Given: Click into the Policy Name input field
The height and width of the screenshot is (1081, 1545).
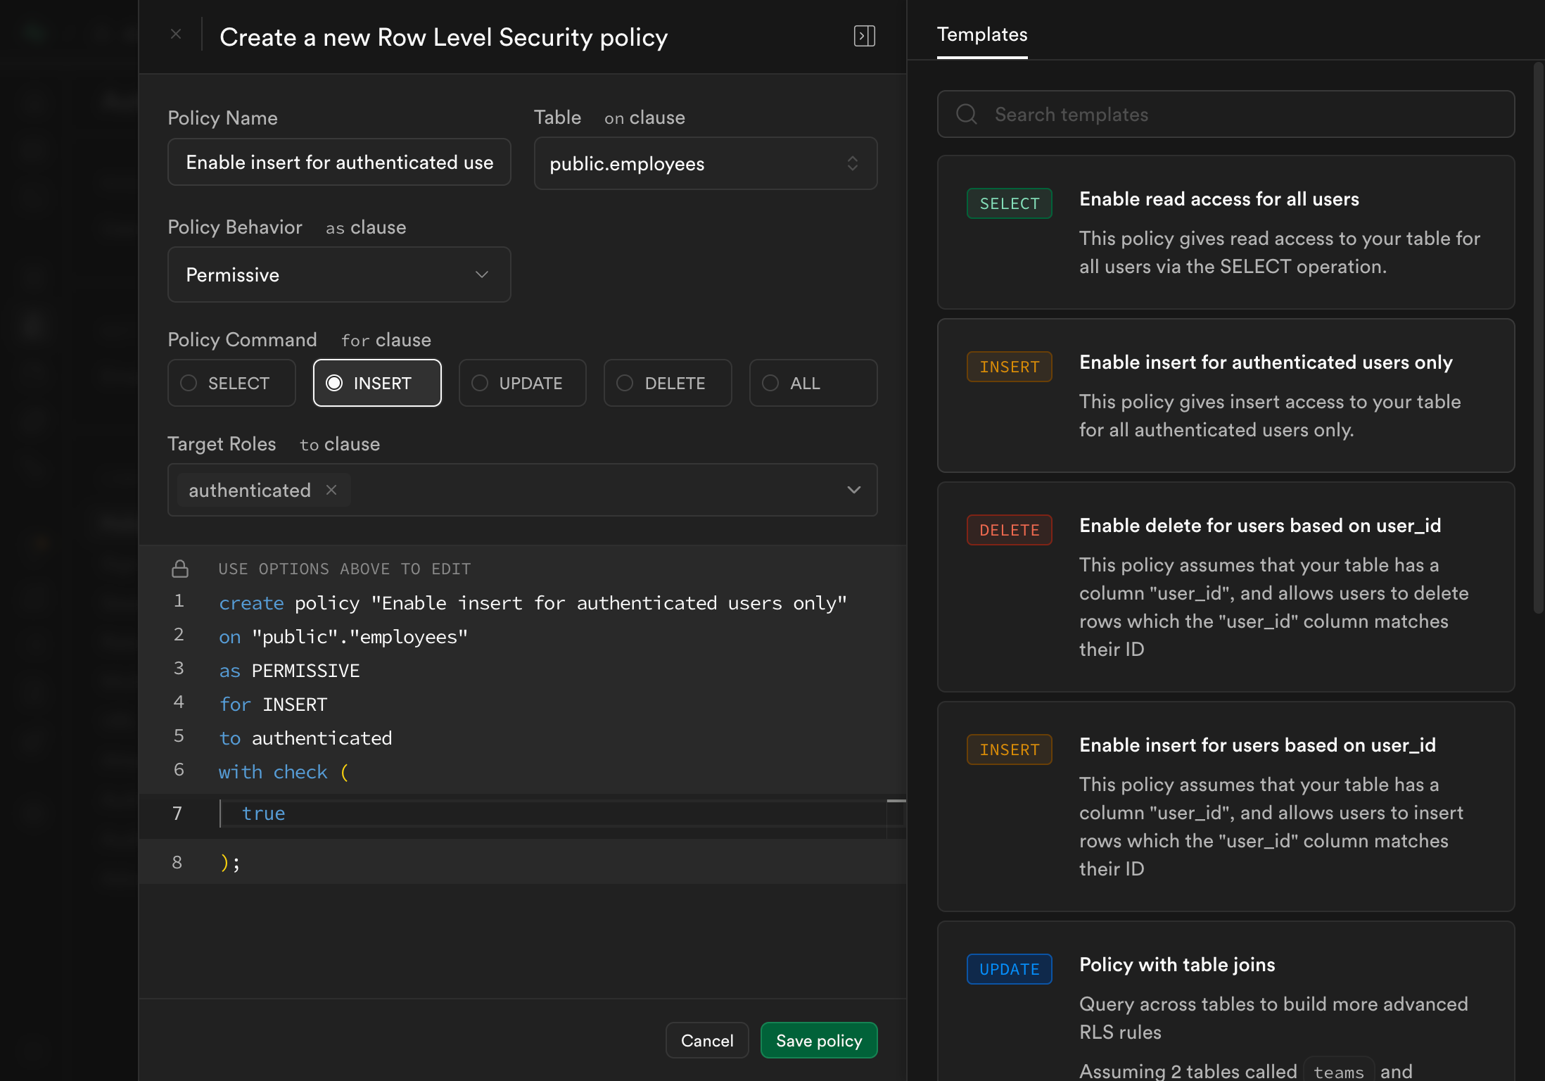Looking at the screenshot, I should (339, 163).
